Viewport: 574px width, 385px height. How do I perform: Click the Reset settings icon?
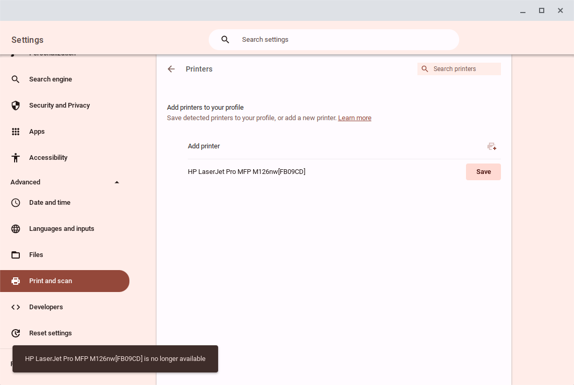[15, 333]
